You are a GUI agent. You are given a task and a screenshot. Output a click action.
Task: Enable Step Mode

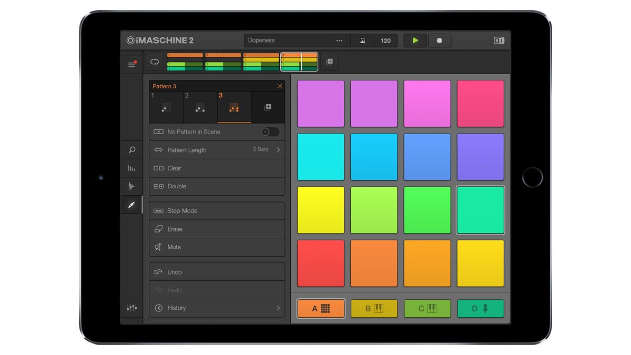217,210
